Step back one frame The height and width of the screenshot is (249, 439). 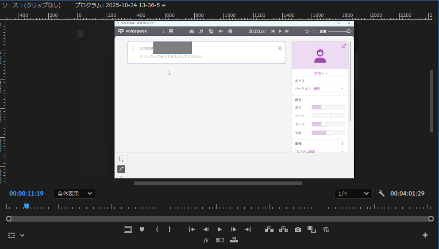(x=206, y=230)
